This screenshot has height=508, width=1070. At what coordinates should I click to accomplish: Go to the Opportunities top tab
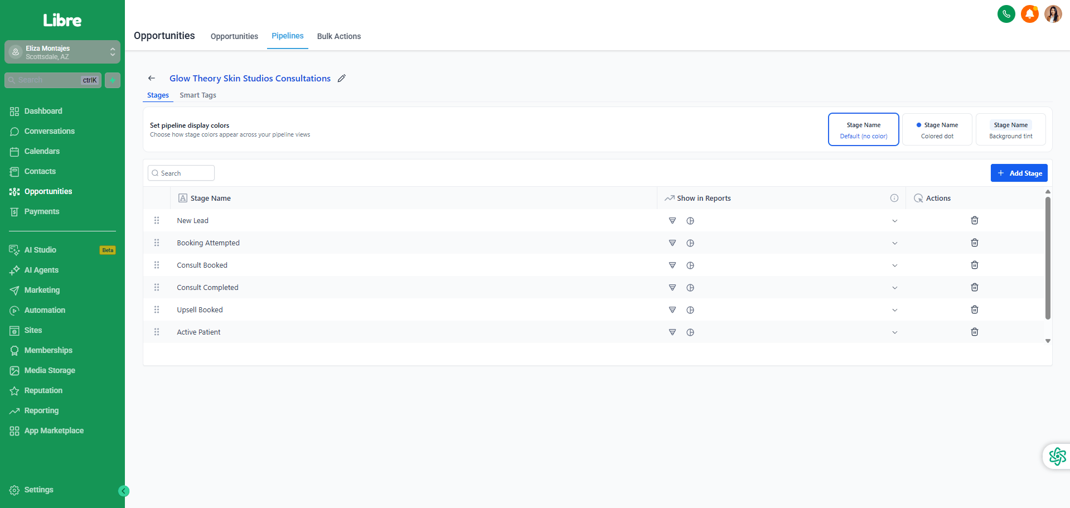click(x=234, y=36)
